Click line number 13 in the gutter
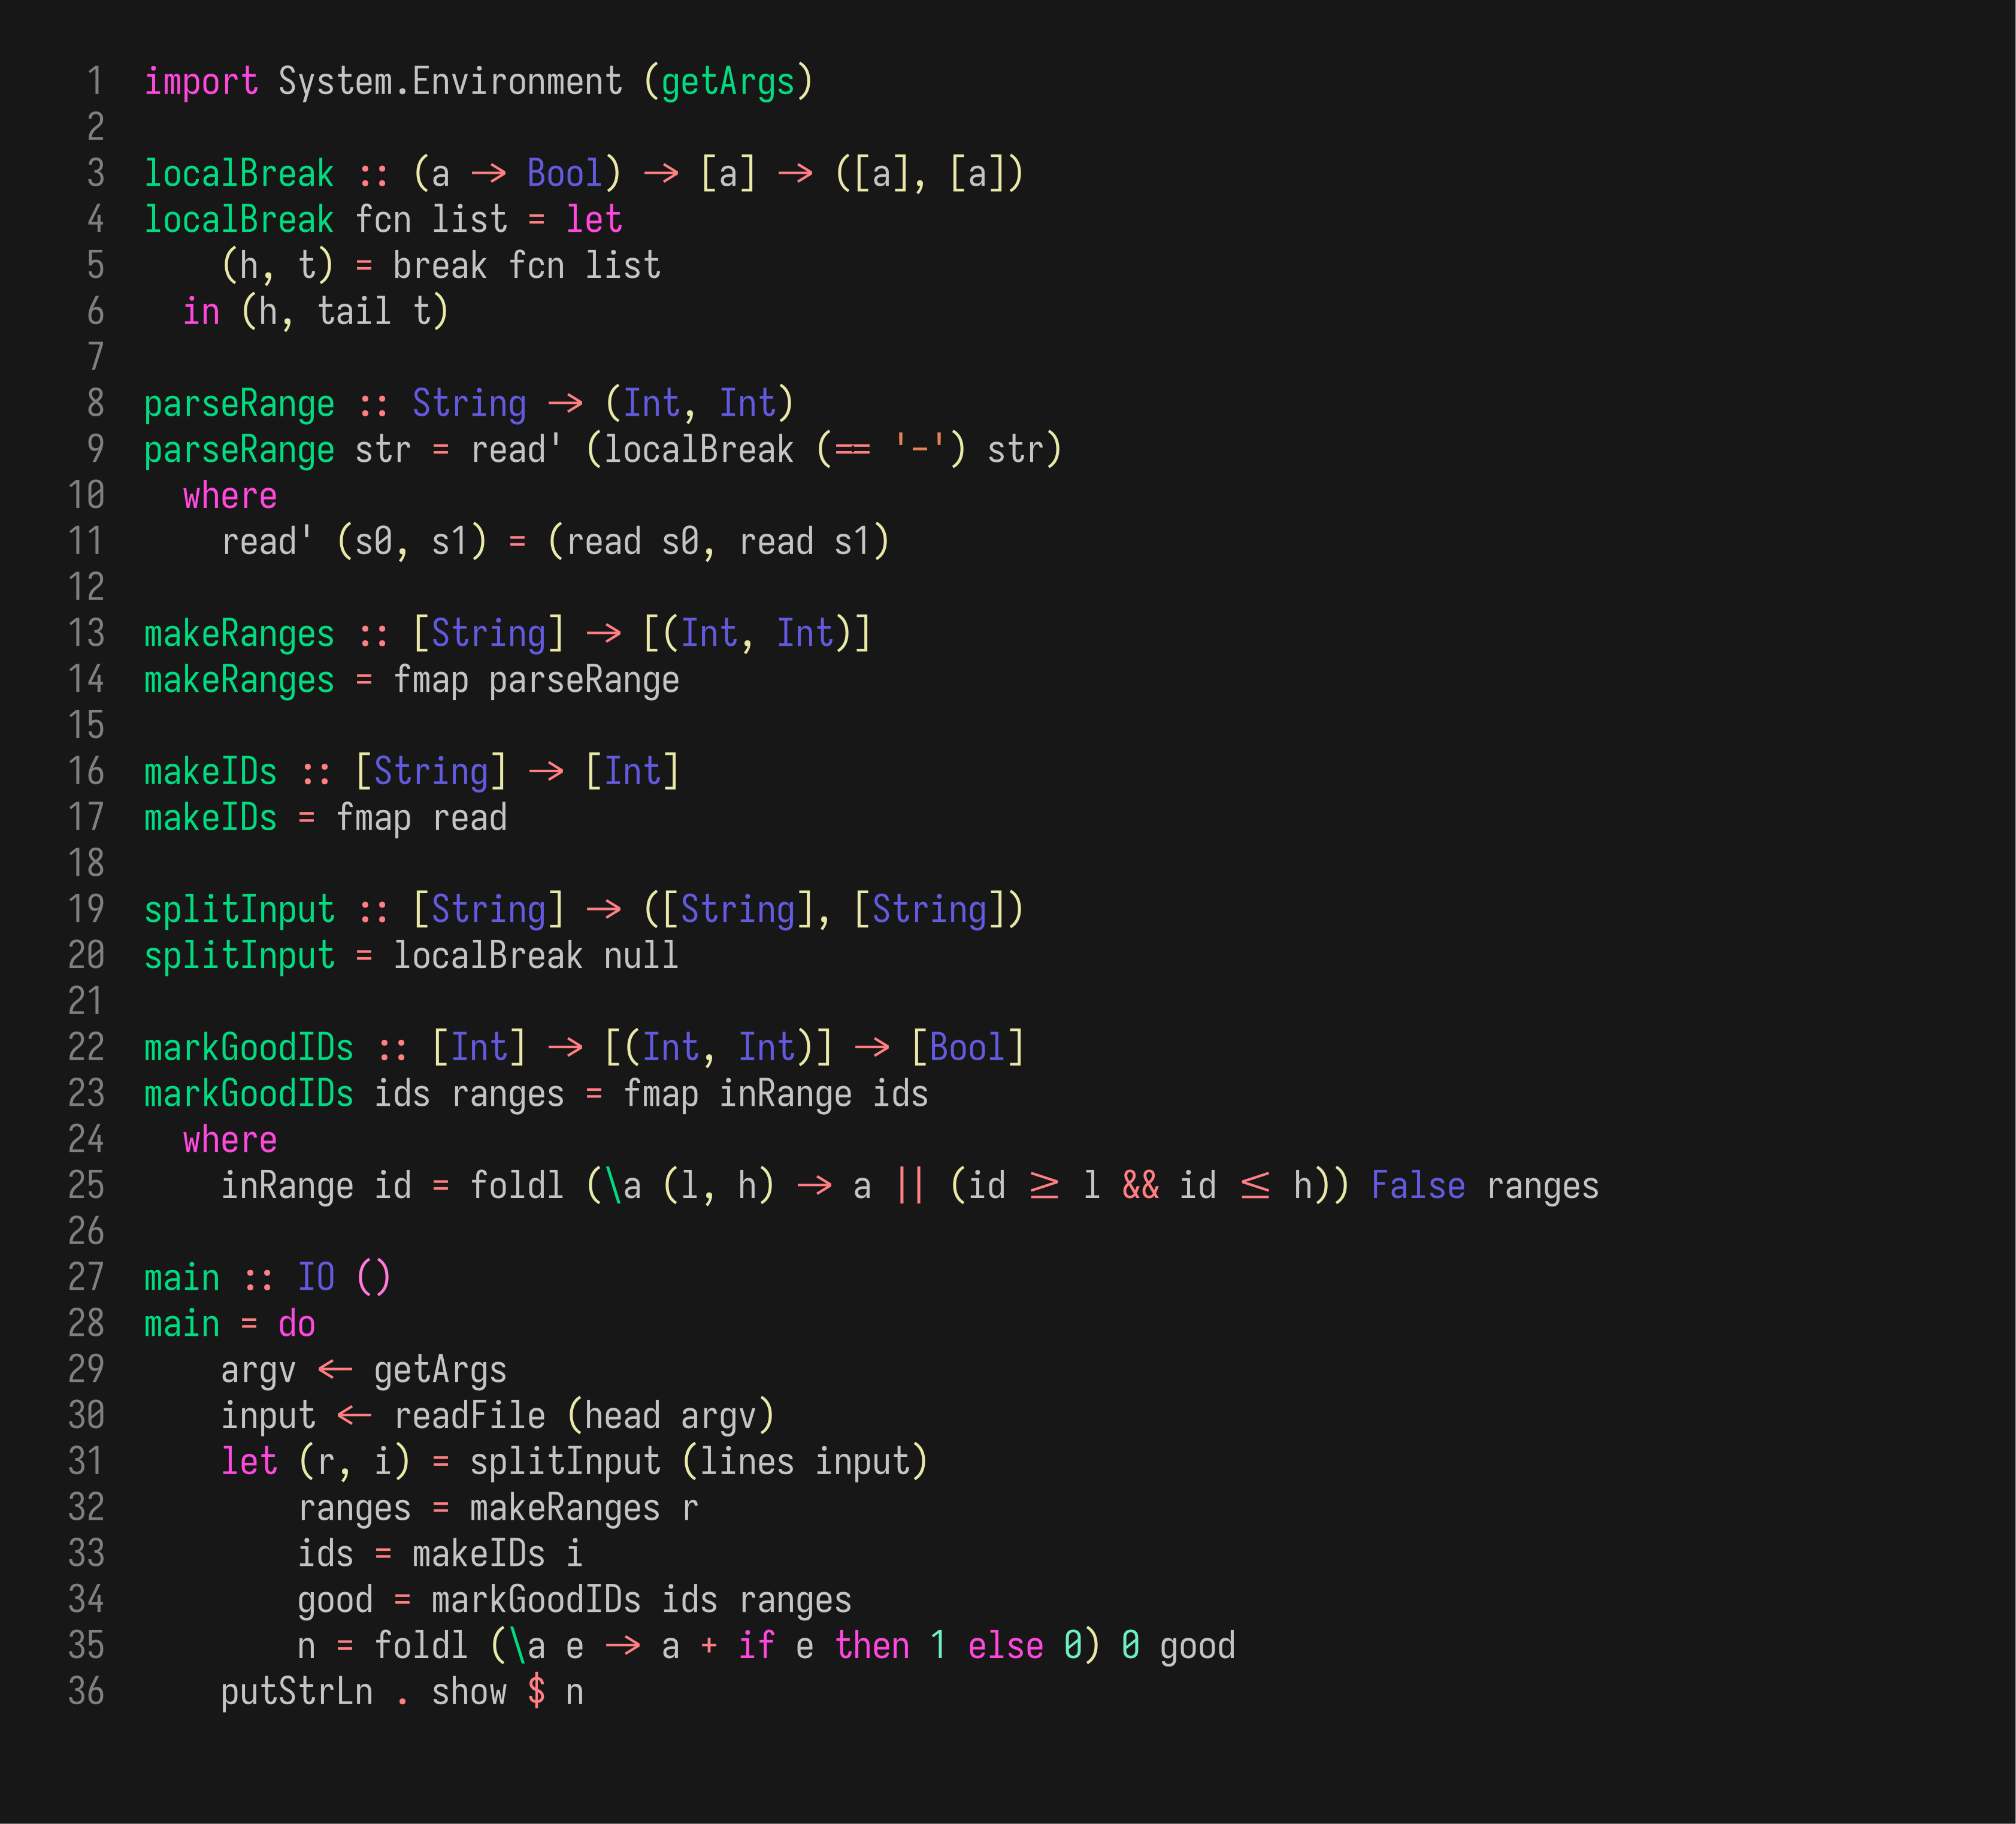This screenshot has width=2016, height=1824. click(86, 633)
